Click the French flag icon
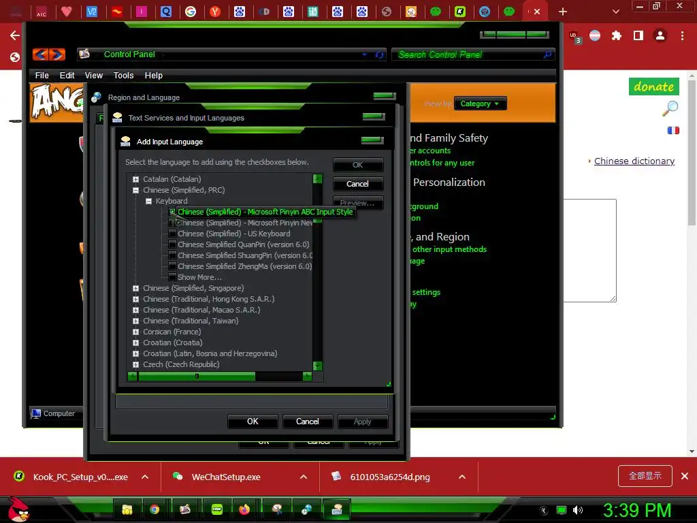The width and height of the screenshot is (697, 523). click(673, 130)
